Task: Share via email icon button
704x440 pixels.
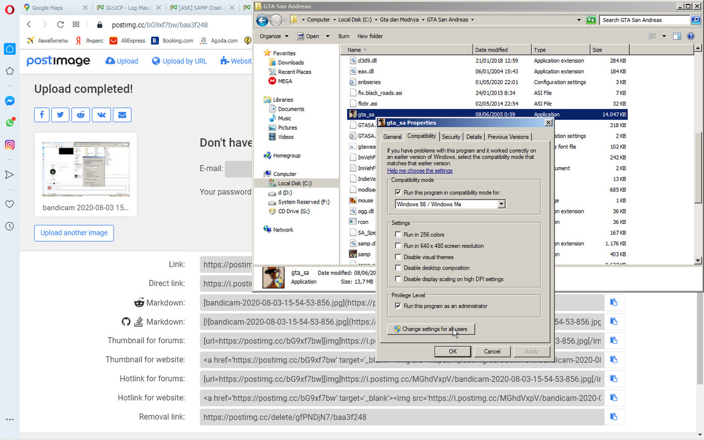Action: click(x=122, y=115)
